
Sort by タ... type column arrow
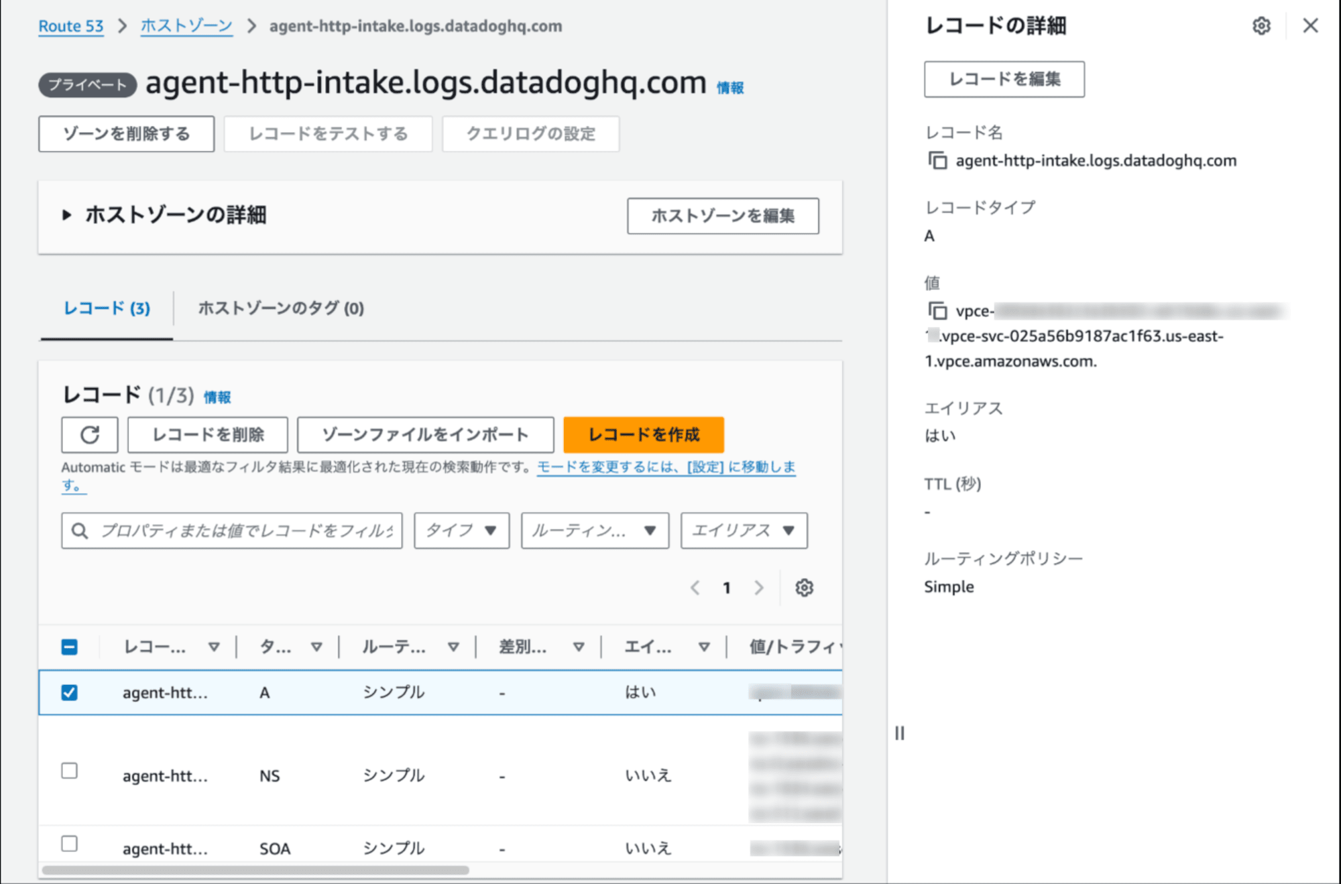click(x=316, y=647)
